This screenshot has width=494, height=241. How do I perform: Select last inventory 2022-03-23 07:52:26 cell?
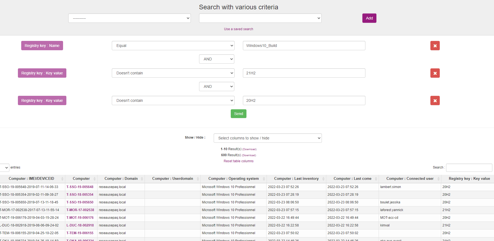pyautogui.click(x=296, y=187)
